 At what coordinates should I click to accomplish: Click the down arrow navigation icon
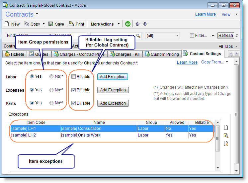[145, 24]
